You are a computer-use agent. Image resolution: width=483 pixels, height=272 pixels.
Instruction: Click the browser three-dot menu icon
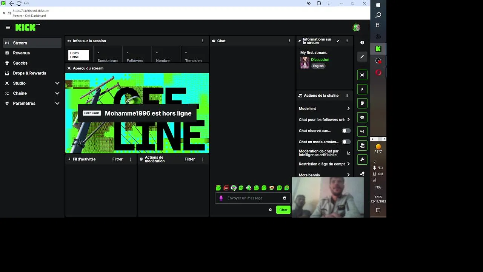329,3
